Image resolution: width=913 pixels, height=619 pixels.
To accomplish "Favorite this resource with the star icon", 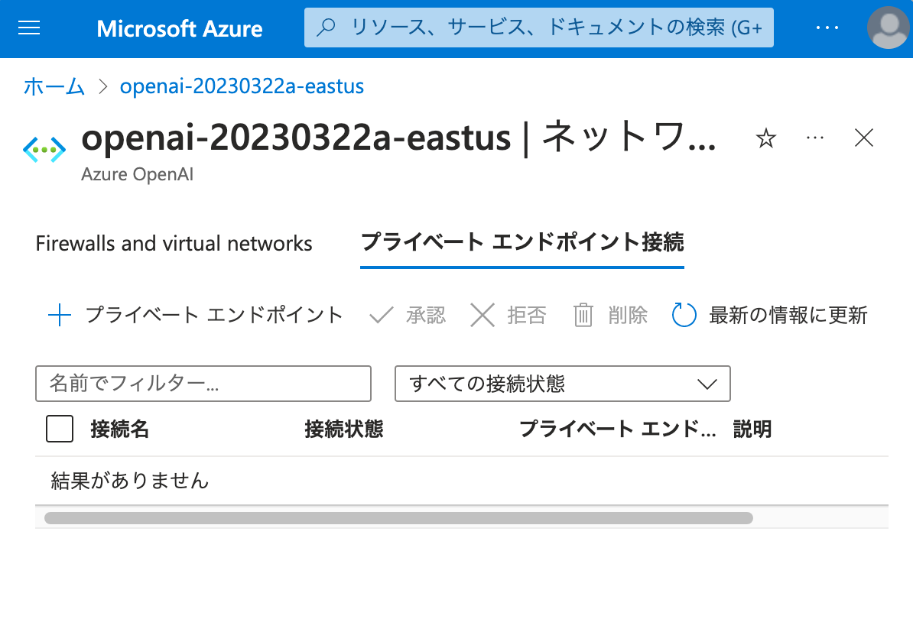I will pyautogui.click(x=765, y=138).
